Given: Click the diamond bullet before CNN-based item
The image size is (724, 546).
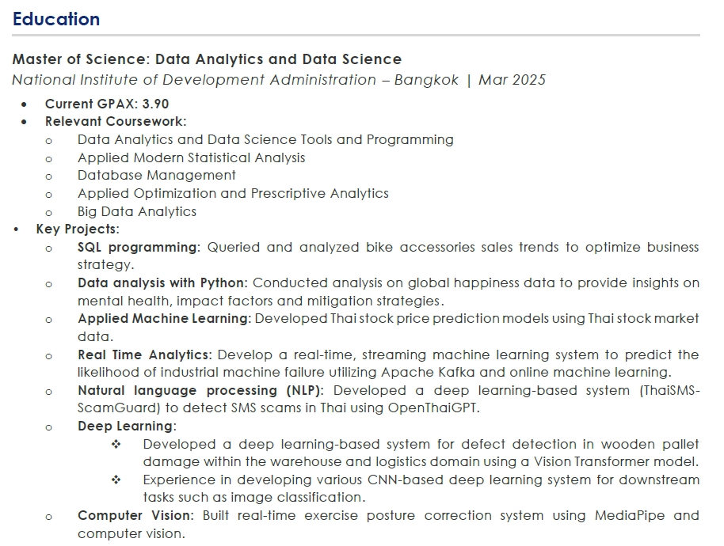Looking at the screenshot, I should coord(116,480).
